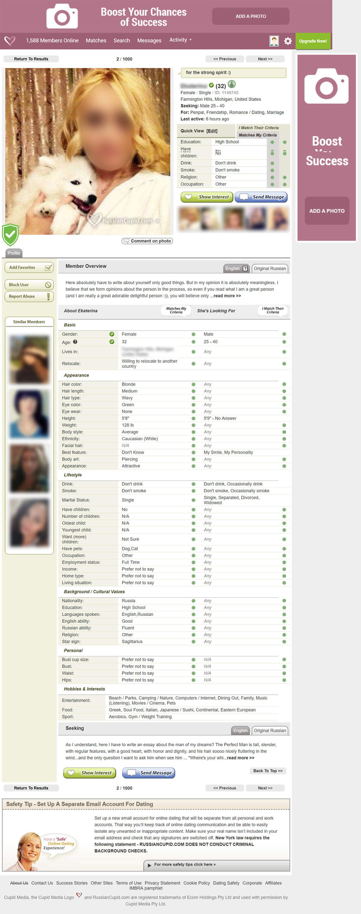This screenshot has height=914, width=361.
Task: Click the camera icon in top banner
Action: [62, 16]
